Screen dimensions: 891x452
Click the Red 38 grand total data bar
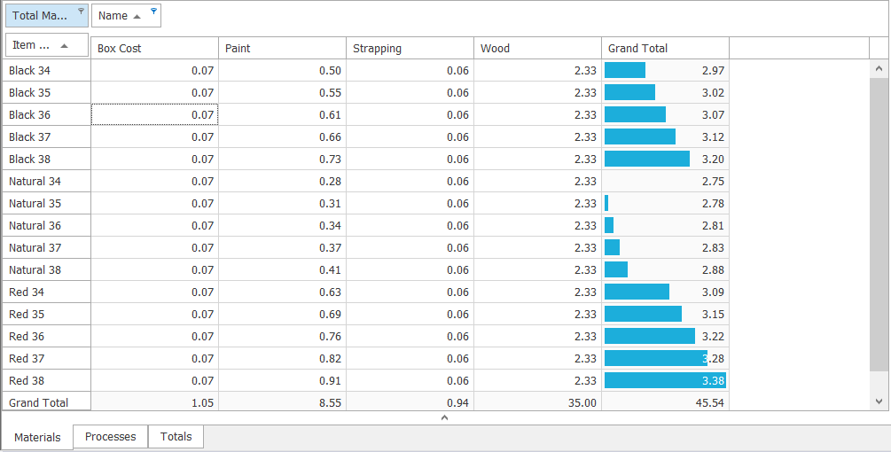pos(665,380)
